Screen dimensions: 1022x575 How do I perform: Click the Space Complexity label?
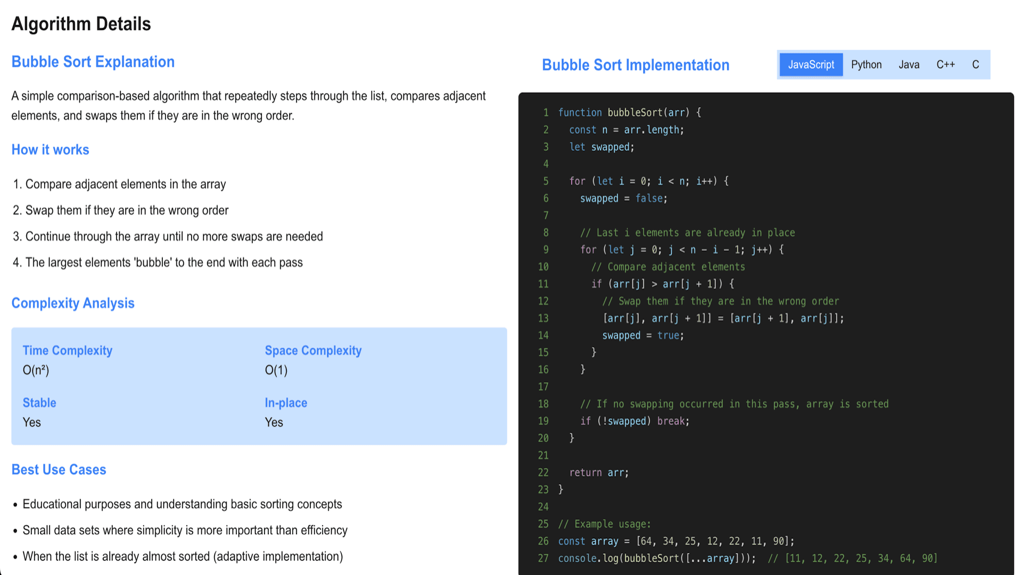pyautogui.click(x=313, y=350)
